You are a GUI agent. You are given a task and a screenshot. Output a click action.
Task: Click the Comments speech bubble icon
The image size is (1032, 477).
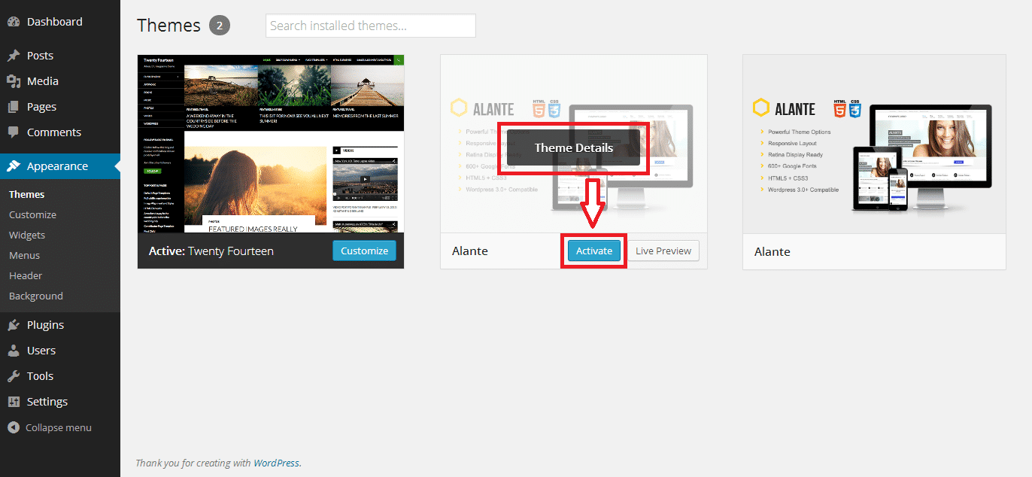(x=14, y=132)
